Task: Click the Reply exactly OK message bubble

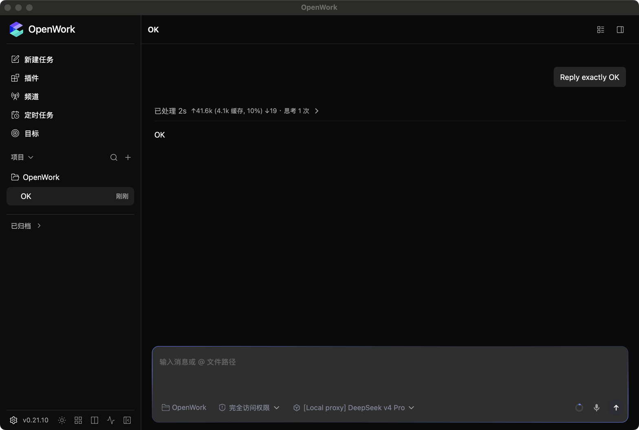Action: pos(590,77)
